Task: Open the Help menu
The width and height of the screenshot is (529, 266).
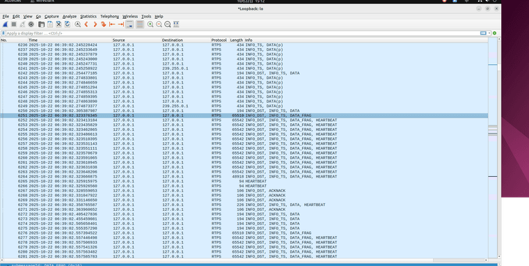Action: click(x=159, y=16)
